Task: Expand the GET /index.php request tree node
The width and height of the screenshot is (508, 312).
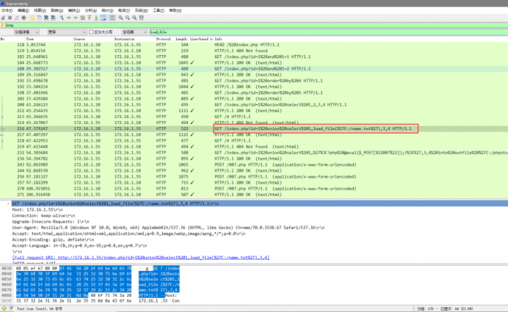Action: tap(8, 204)
